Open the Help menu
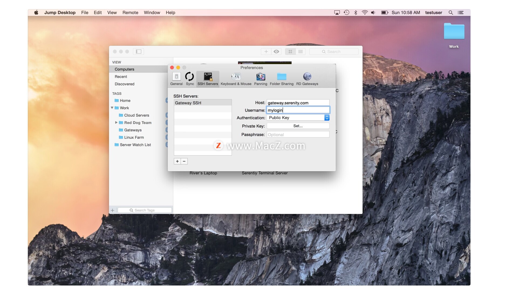Image resolution: width=518 pixels, height=291 pixels. tap(171, 12)
